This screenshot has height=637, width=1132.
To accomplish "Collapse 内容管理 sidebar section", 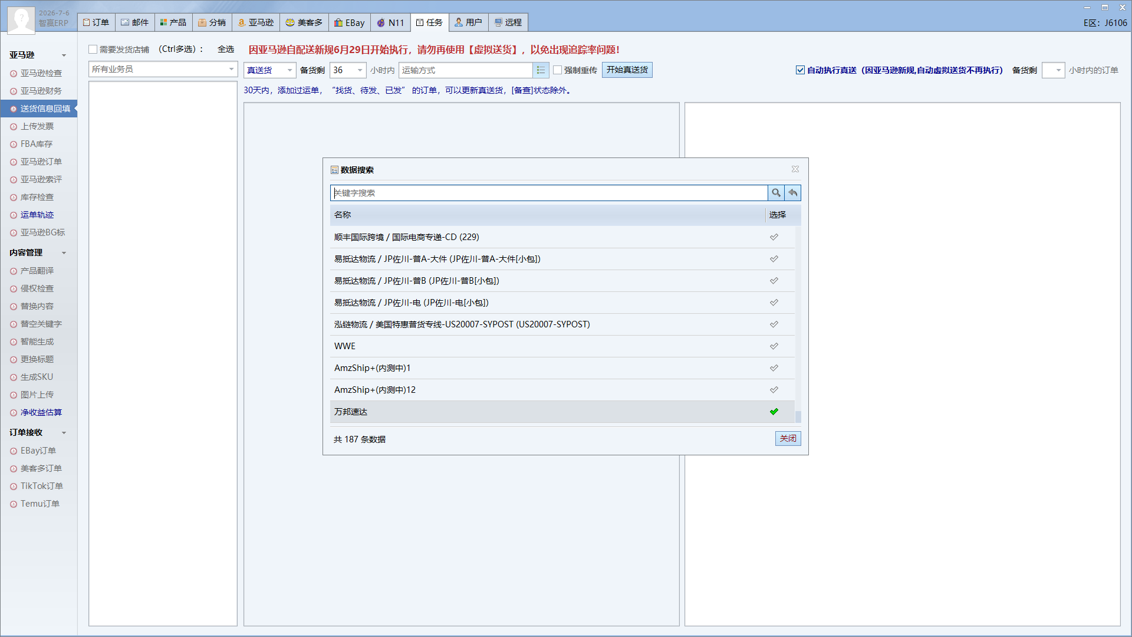I will pyautogui.click(x=64, y=253).
